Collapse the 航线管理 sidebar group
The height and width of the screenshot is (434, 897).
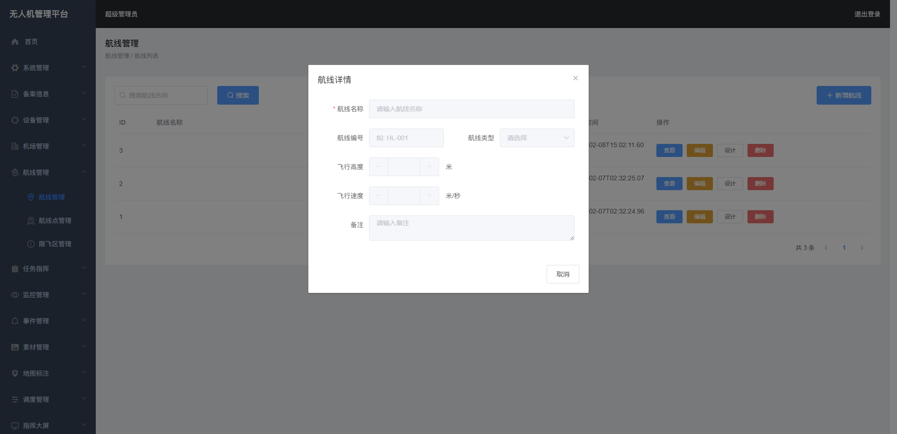point(48,172)
